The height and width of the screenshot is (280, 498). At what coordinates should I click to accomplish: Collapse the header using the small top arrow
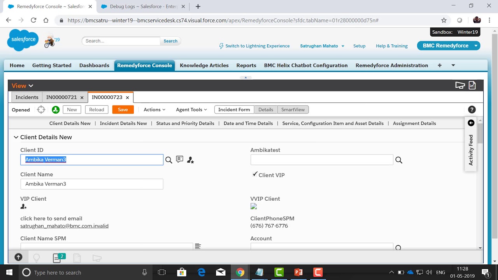coord(245,77)
